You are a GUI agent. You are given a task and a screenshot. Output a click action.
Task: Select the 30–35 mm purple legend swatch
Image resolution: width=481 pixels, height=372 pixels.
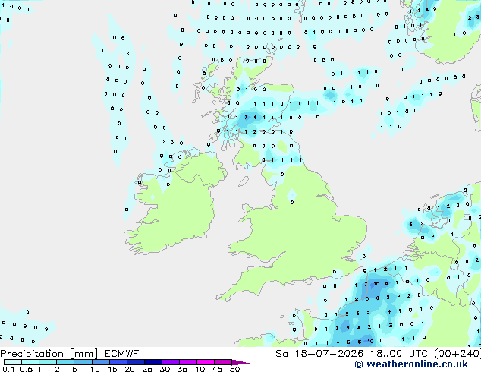tap(171, 362)
